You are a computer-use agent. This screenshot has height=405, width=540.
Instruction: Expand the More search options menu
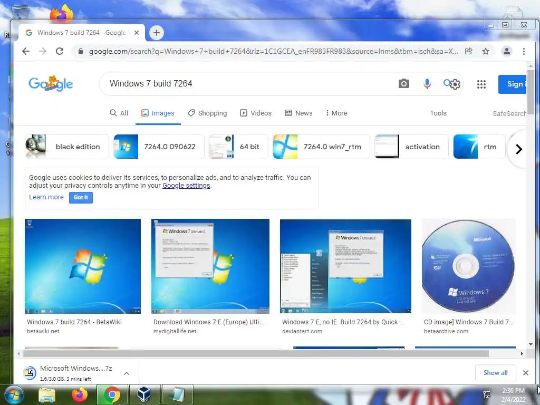point(336,113)
